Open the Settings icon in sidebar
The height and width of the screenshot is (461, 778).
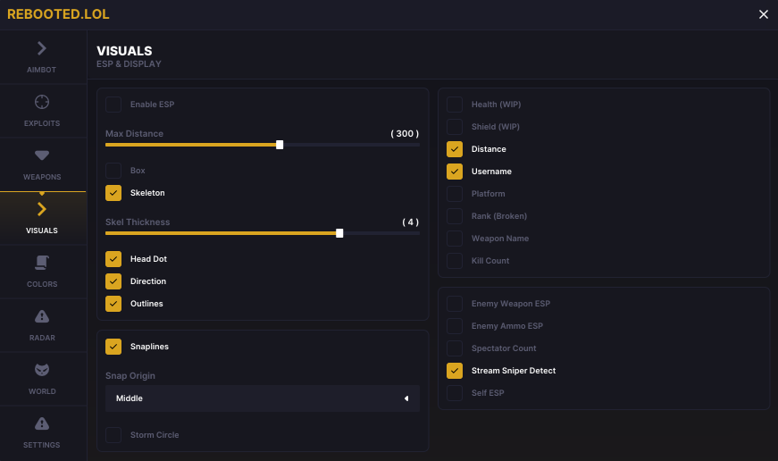pyautogui.click(x=42, y=423)
